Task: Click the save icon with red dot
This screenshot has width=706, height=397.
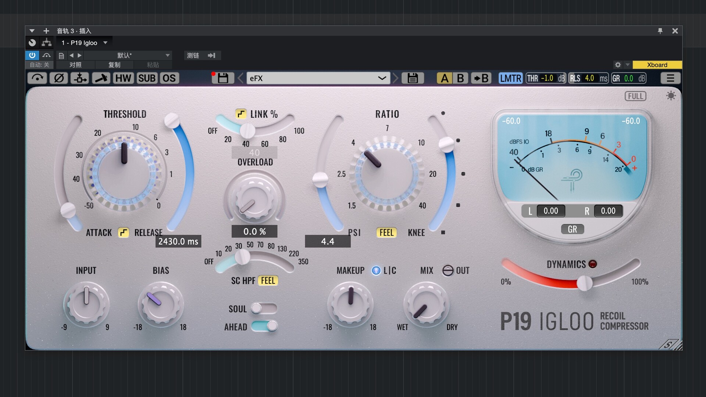Action: [x=223, y=78]
